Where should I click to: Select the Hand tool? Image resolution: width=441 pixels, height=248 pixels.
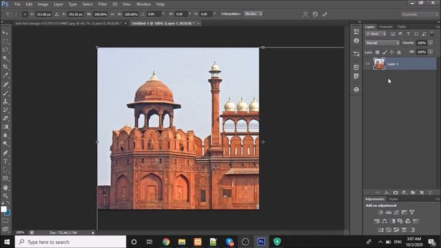[x=6, y=187]
